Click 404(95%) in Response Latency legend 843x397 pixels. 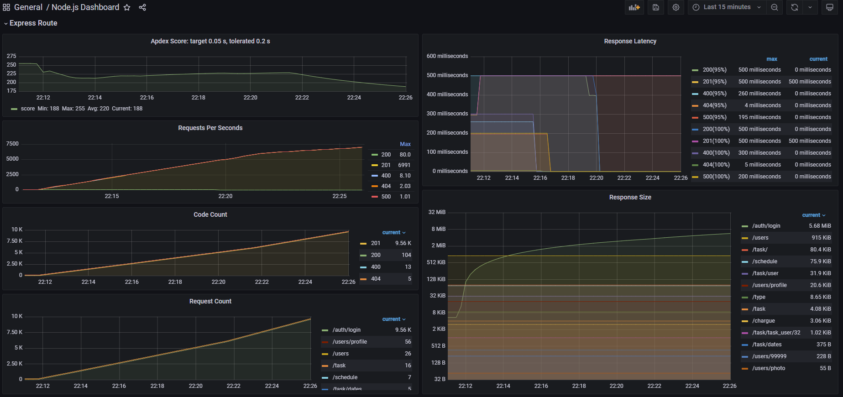pos(715,105)
